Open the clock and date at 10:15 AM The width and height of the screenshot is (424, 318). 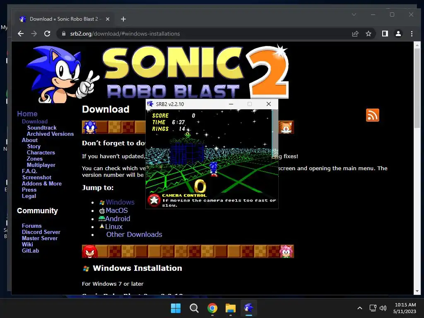click(405, 308)
